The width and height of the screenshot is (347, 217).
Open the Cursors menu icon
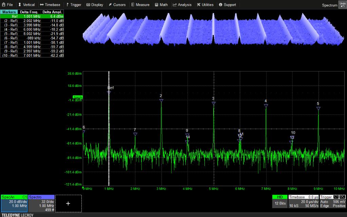pyautogui.click(x=111, y=4)
